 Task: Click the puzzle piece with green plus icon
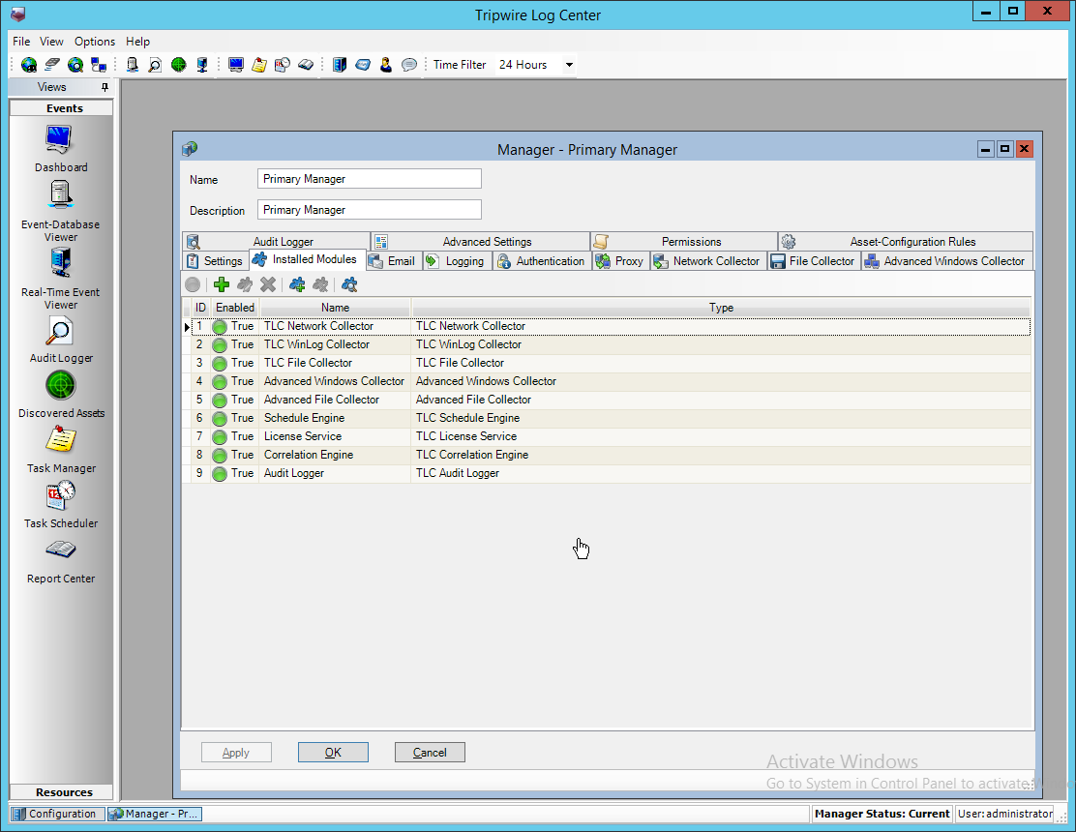tap(297, 284)
